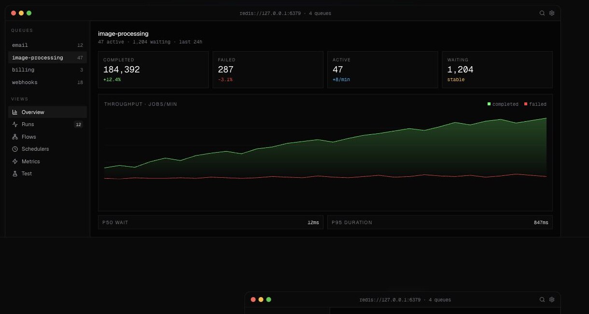
Task: Click the Failed 287 stat card
Action: [x=268, y=70]
